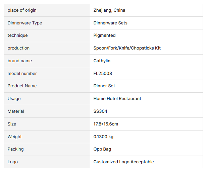Click the 'Logo' row label

[13, 162]
